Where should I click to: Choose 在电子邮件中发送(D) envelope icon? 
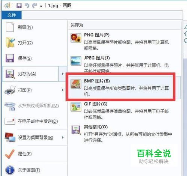[10, 121]
